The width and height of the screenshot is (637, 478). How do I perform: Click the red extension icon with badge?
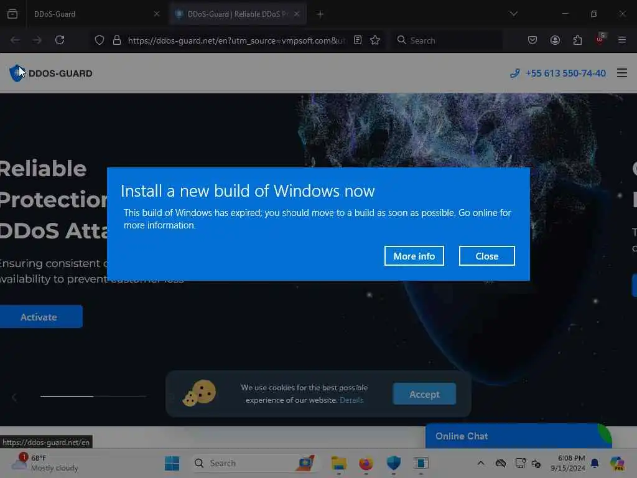tap(600, 39)
